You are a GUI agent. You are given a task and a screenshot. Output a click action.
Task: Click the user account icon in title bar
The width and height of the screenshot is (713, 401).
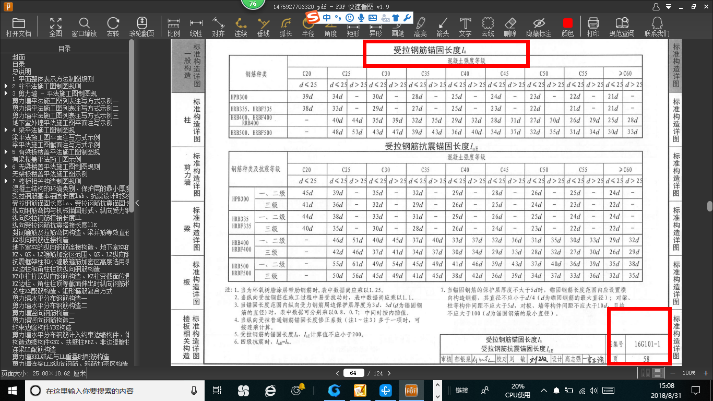(x=657, y=6)
